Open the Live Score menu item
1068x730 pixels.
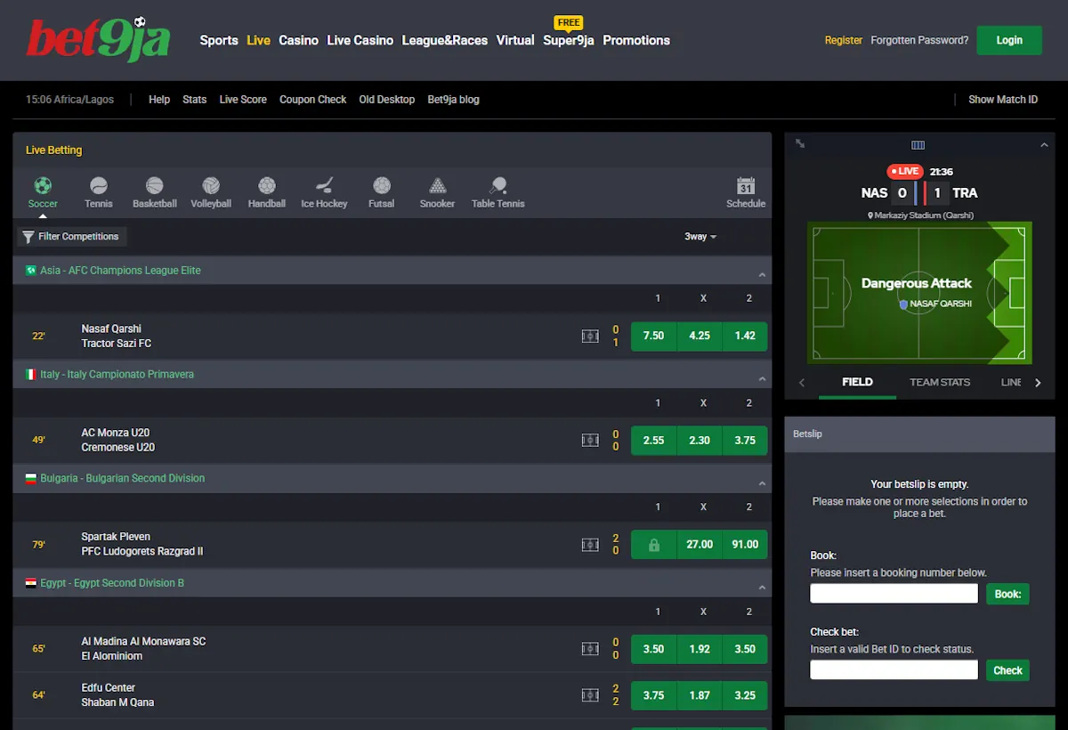pos(243,99)
